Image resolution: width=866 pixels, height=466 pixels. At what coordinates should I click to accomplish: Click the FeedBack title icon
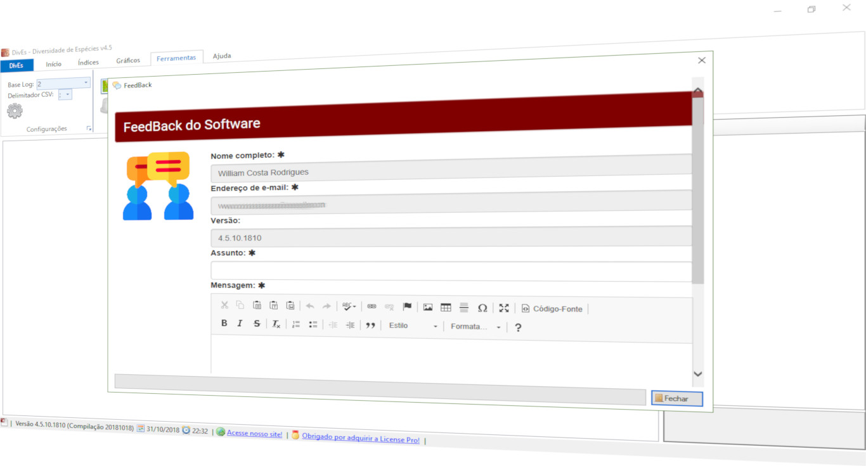coord(117,85)
